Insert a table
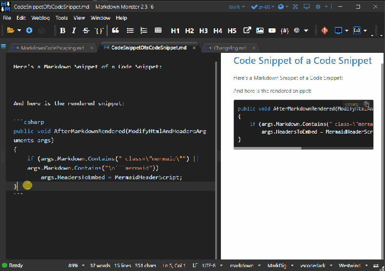The width and height of the screenshot is (385, 271). coord(158,30)
